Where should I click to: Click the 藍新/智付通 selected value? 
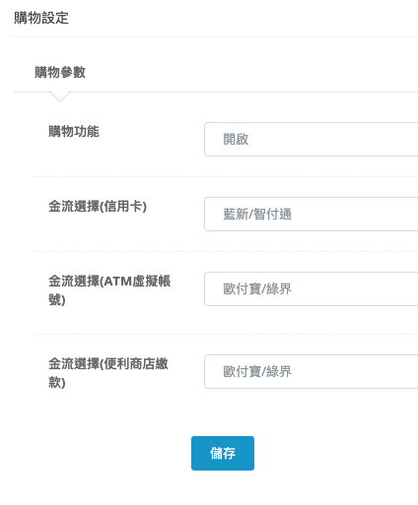pyautogui.click(x=257, y=214)
